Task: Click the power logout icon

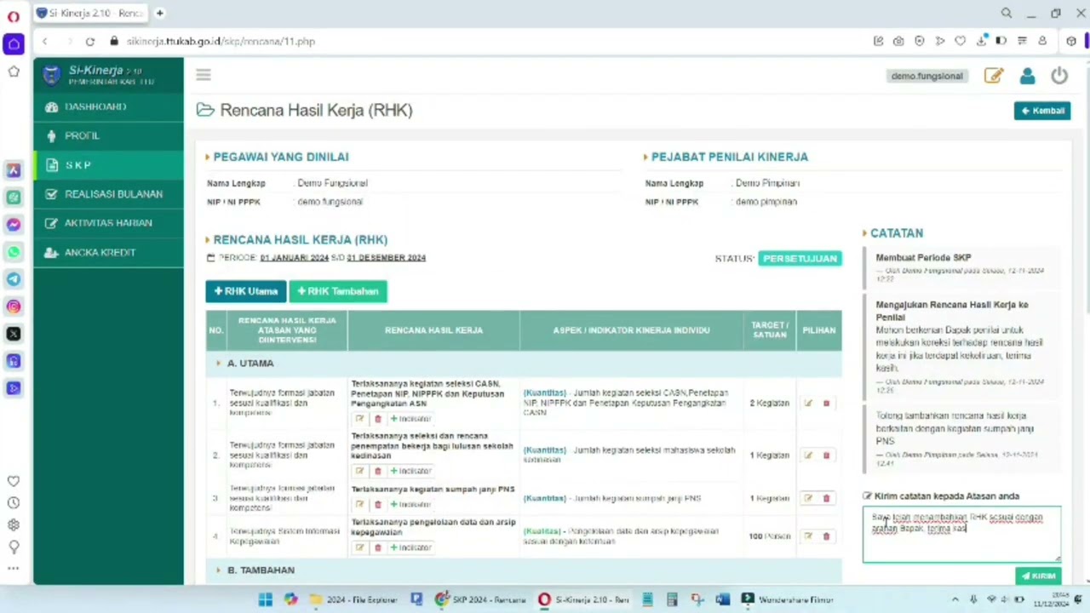Action: (x=1059, y=76)
